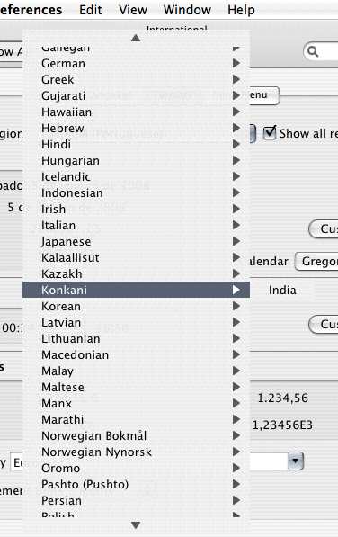Toggle the Show all regions checkbox

point(270,132)
